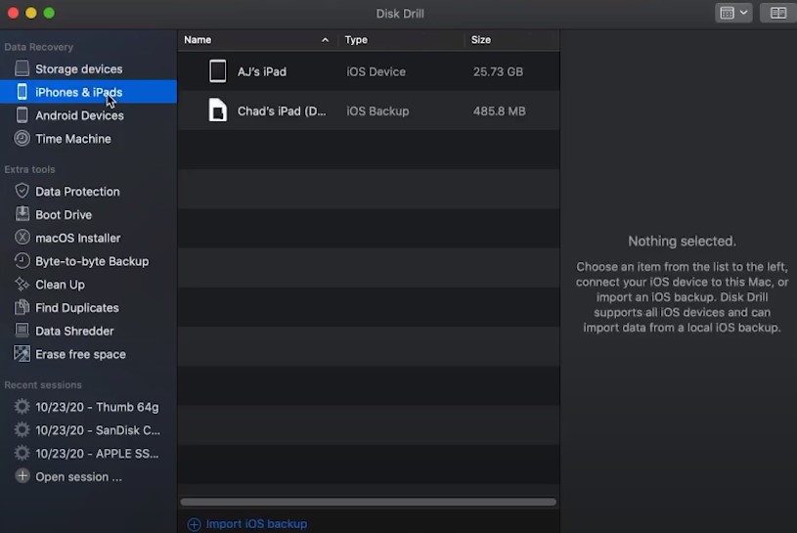
Task: Click the AJ's iPad device icon
Action: (217, 71)
